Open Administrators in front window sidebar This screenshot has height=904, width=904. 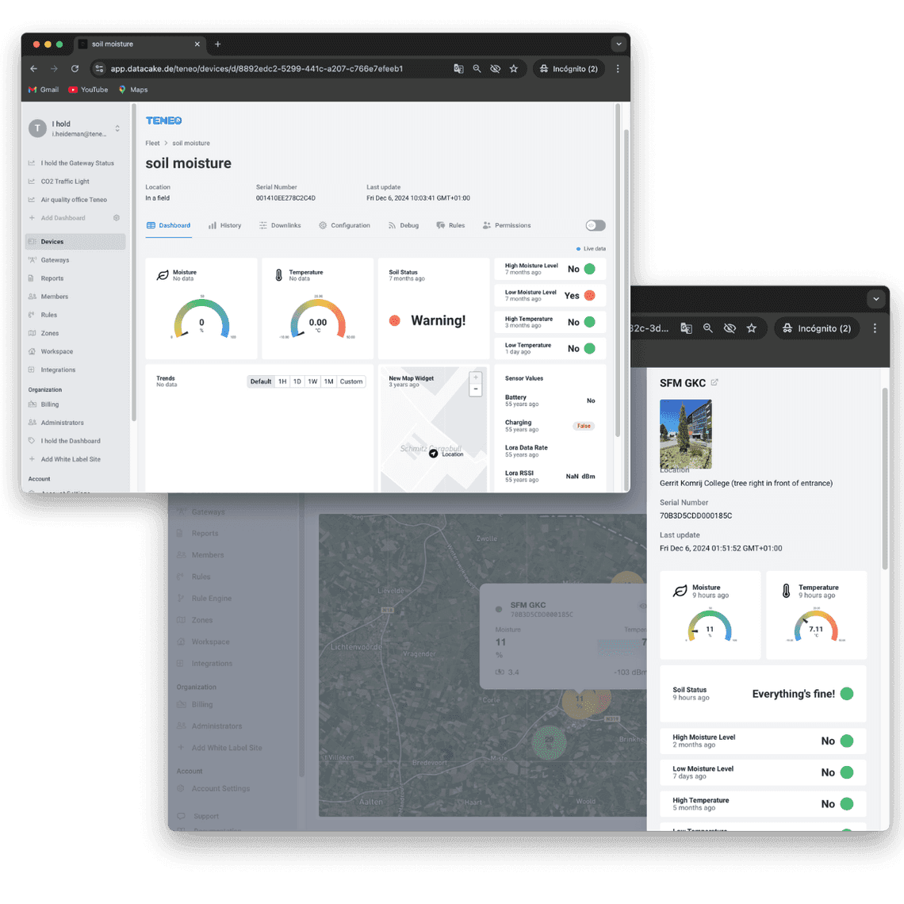tap(62, 423)
